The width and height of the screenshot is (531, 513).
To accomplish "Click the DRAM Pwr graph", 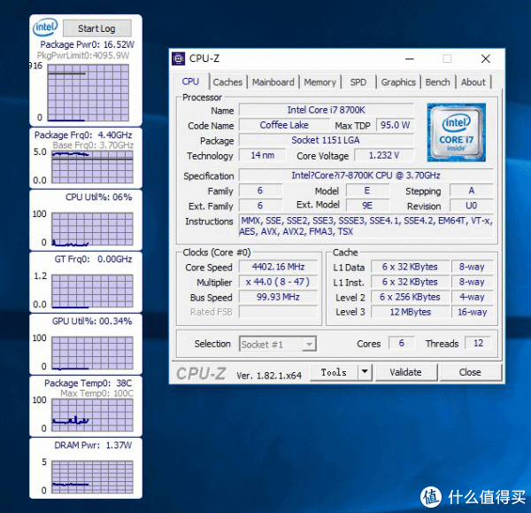I will pos(92,477).
